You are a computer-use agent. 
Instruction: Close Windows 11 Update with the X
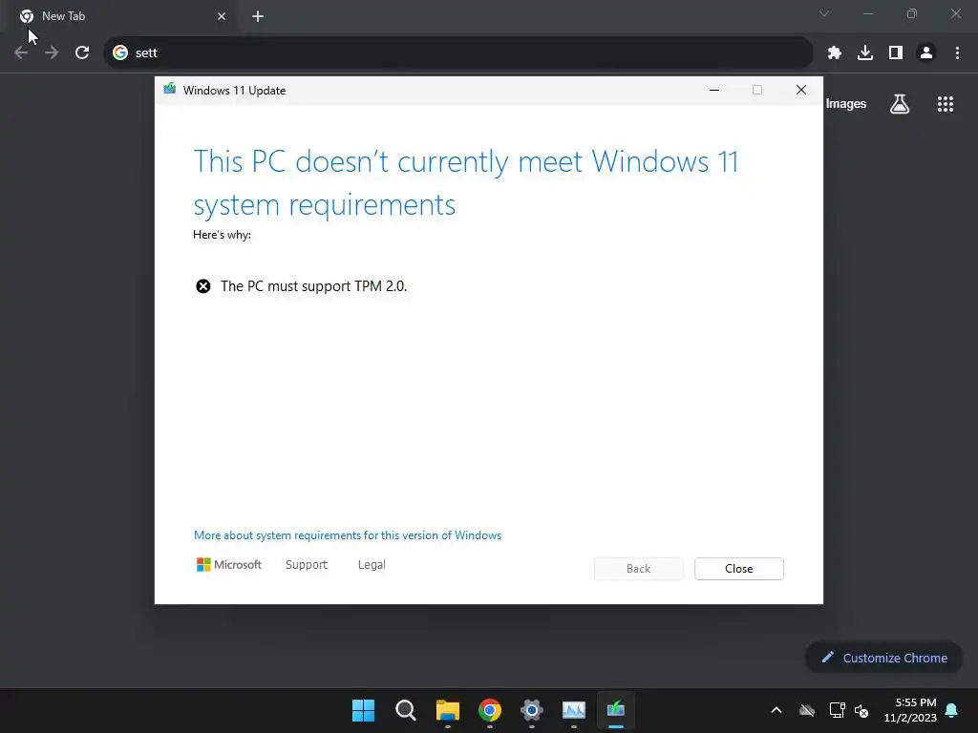click(x=801, y=90)
